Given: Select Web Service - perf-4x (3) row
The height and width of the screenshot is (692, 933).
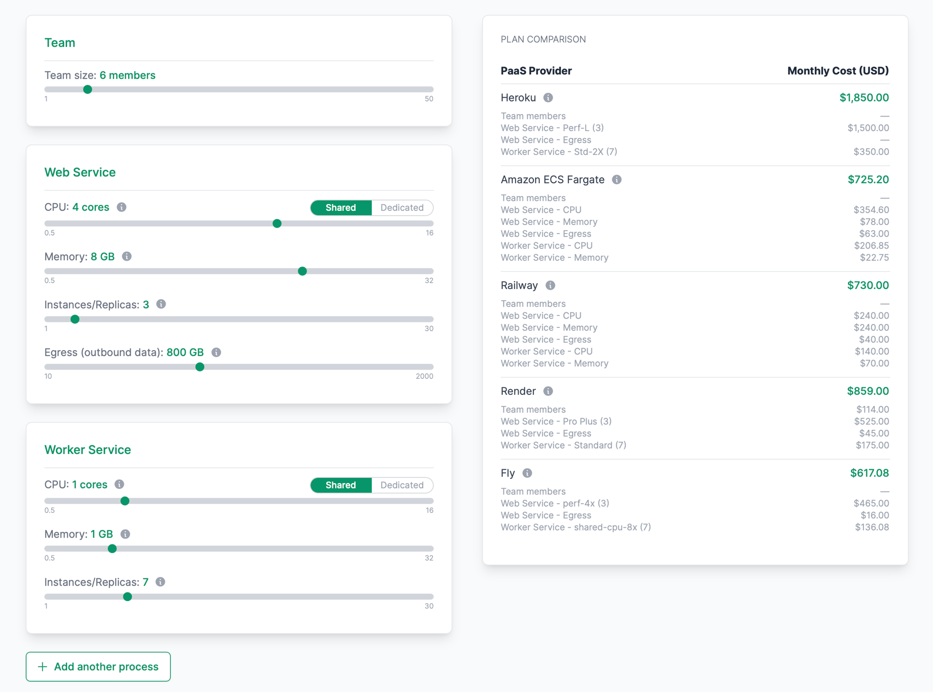Looking at the screenshot, I should tap(695, 504).
